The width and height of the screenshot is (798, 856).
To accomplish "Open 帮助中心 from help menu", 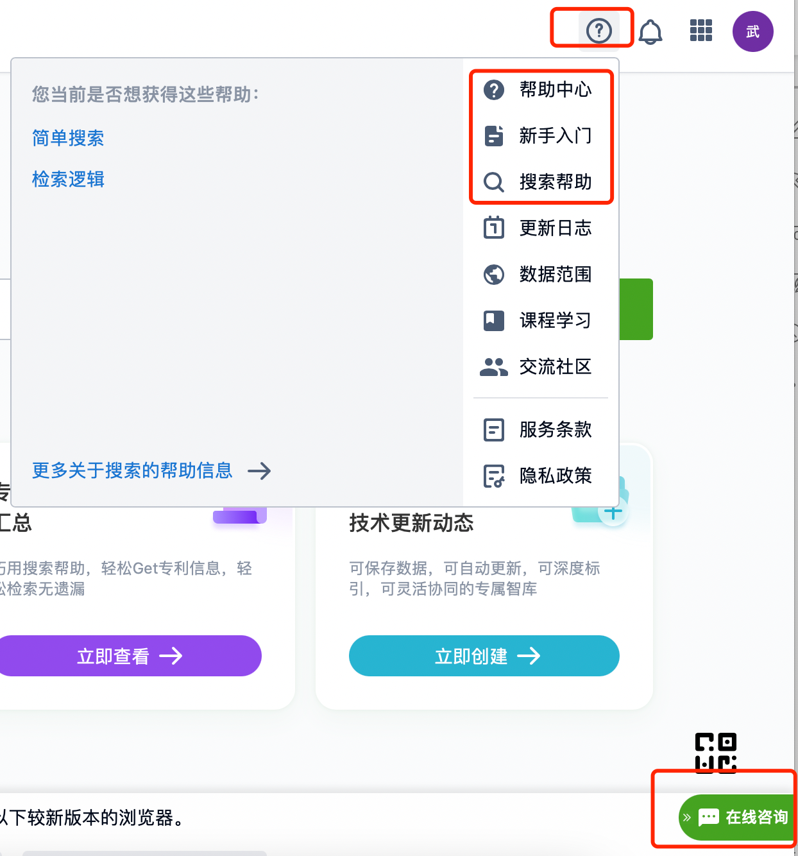I will click(x=555, y=90).
